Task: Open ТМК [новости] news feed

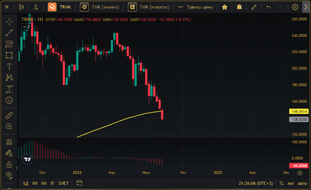Action: (x=148, y=7)
